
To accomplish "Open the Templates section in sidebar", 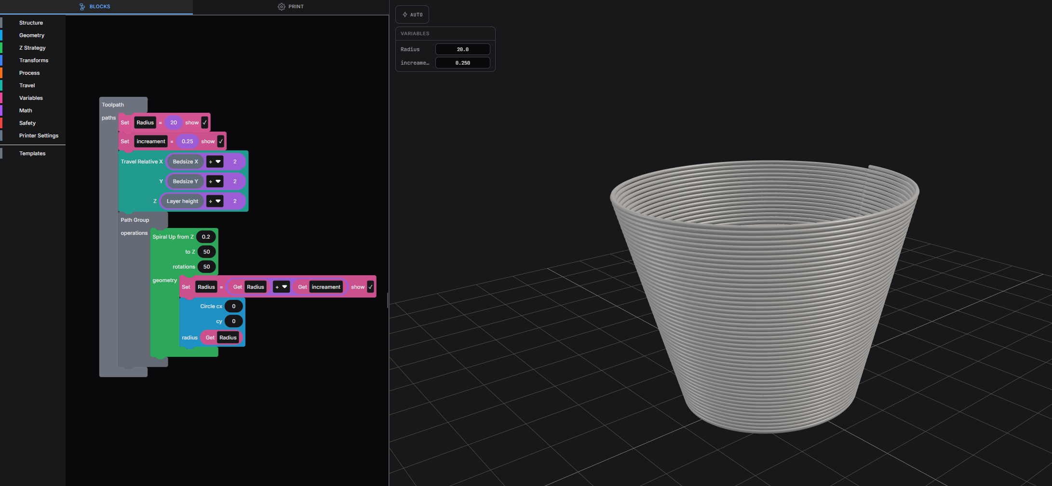I will pos(32,153).
